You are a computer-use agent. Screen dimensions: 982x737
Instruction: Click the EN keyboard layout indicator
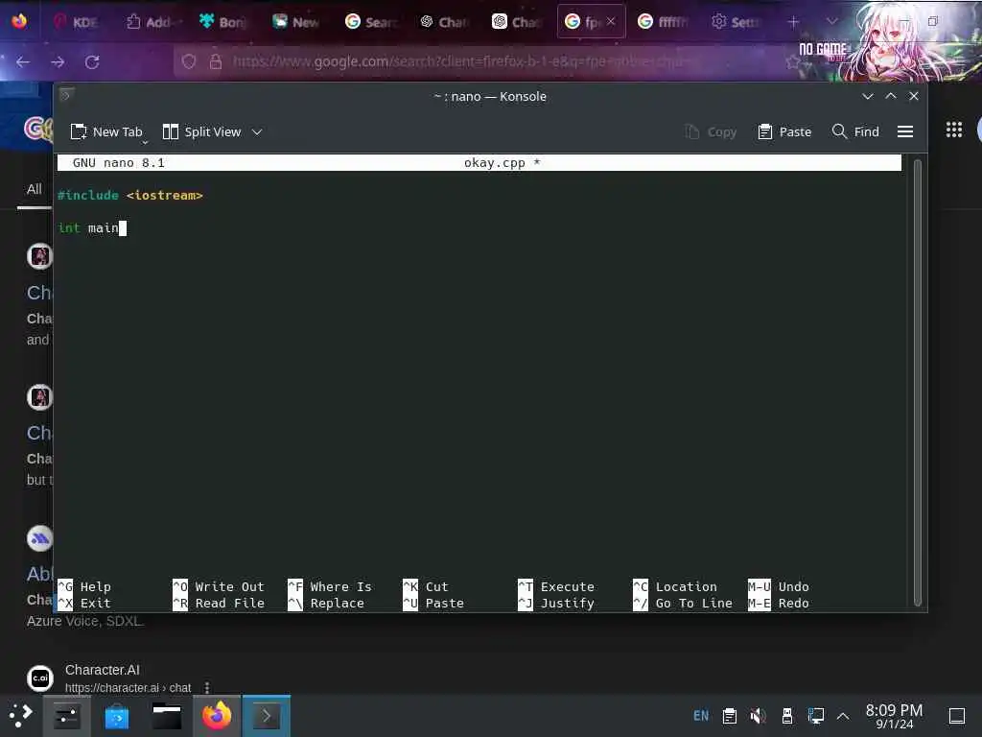[x=701, y=716]
